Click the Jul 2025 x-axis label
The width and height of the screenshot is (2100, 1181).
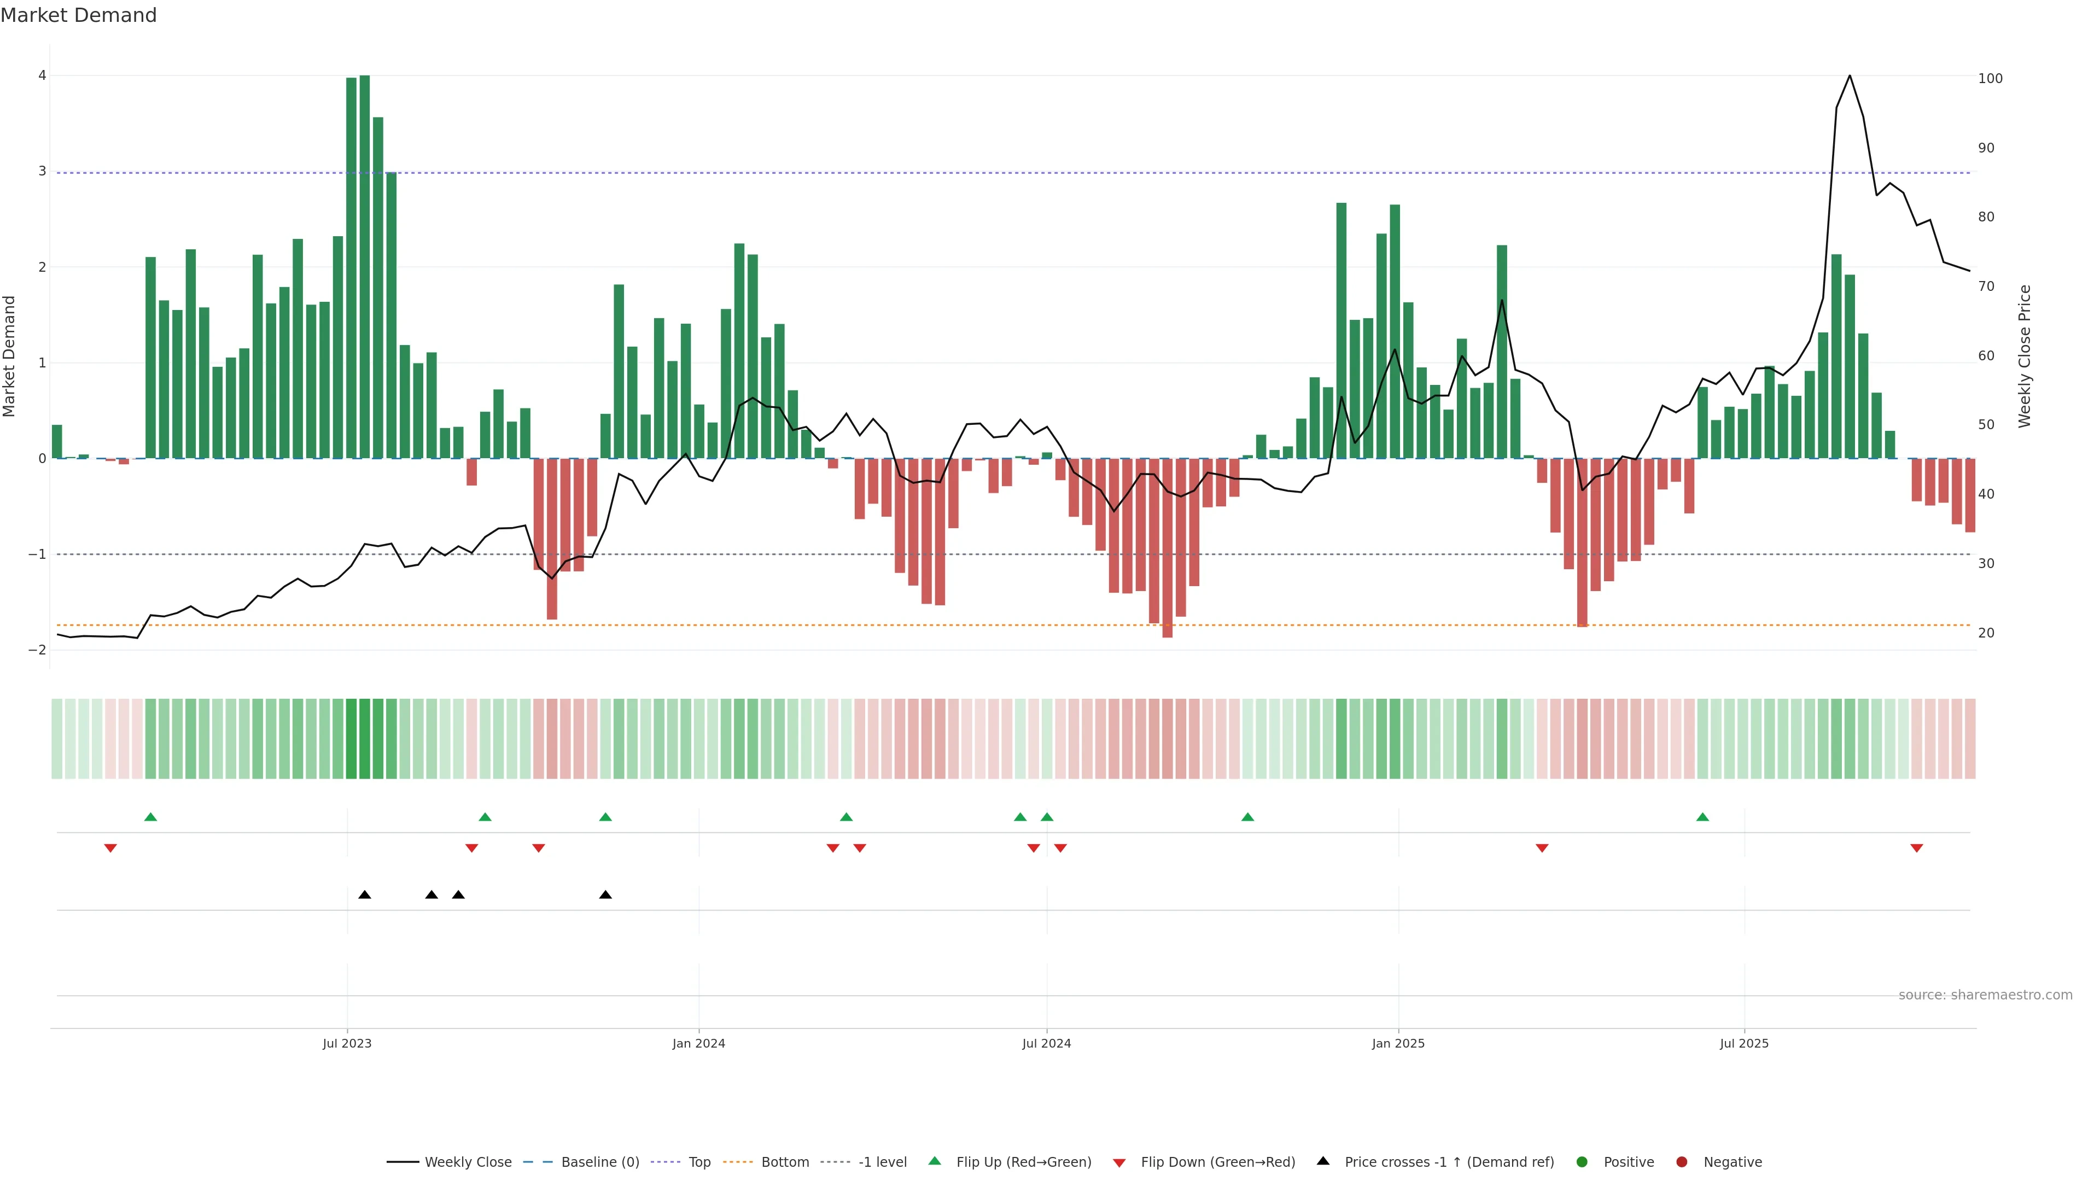[1744, 1043]
